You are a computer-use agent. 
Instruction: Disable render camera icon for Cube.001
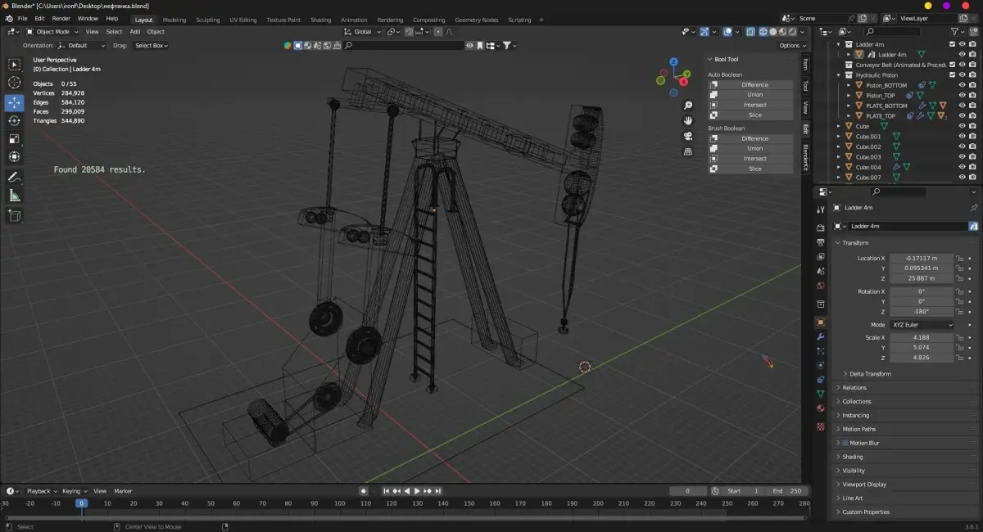click(972, 136)
